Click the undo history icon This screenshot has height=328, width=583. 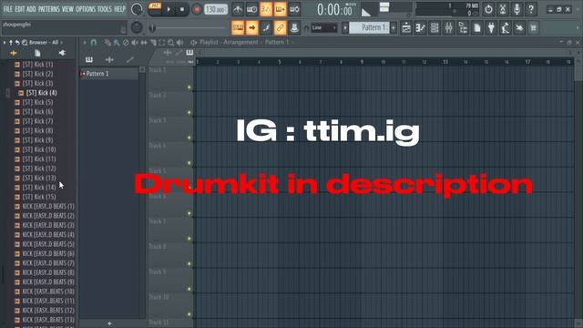(x=488, y=9)
